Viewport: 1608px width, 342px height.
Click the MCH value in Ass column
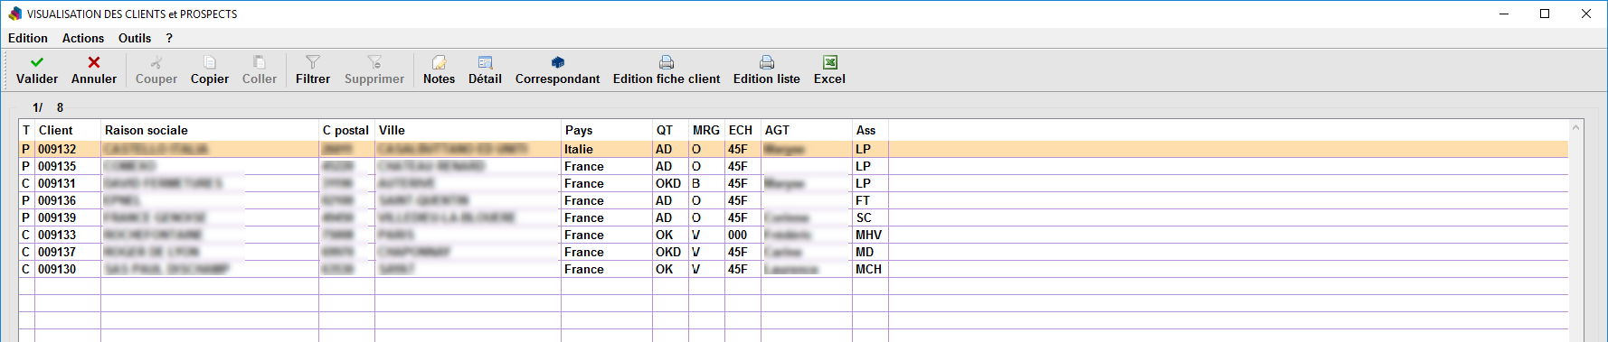pyautogui.click(x=868, y=269)
